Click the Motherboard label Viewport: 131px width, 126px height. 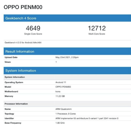(x=11, y=92)
